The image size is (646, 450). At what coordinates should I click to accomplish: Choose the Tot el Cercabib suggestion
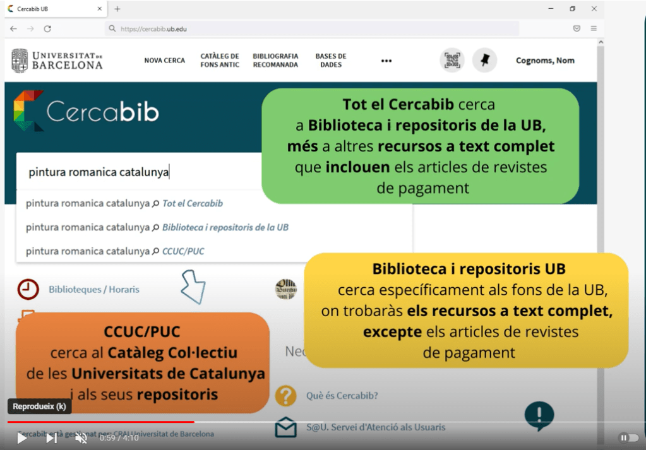pyautogui.click(x=193, y=203)
